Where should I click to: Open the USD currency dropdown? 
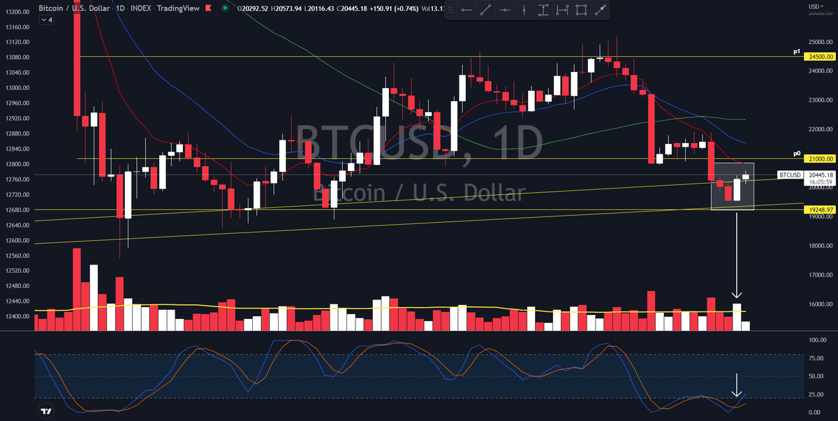815,6
